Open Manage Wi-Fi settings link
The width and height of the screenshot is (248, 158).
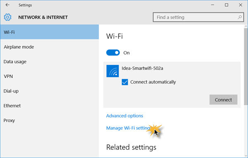coord(129,128)
